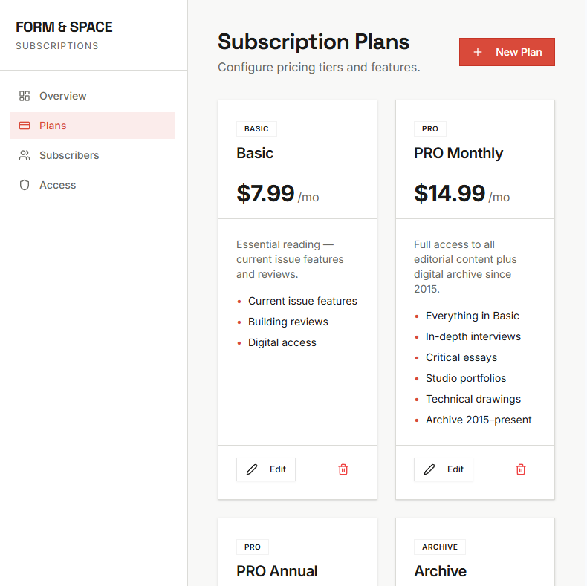This screenshot has height=586, width=587.
Task: Click the PRO tag on PRO Monthly card
Action: (x=430, y=129)
